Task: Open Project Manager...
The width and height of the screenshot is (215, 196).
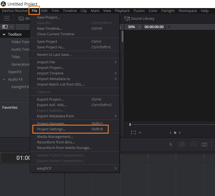Action: pyautogui.click(x=75, y=123)
